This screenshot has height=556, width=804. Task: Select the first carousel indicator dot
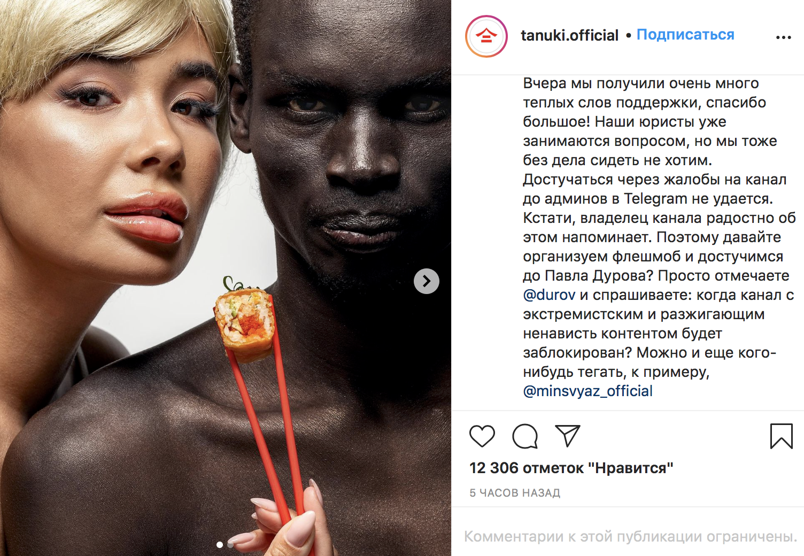point(220,545)
